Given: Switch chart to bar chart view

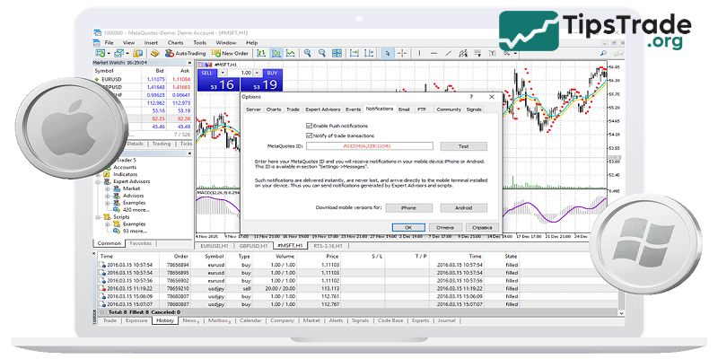Looking at the screenshot, I should (261, 53).
